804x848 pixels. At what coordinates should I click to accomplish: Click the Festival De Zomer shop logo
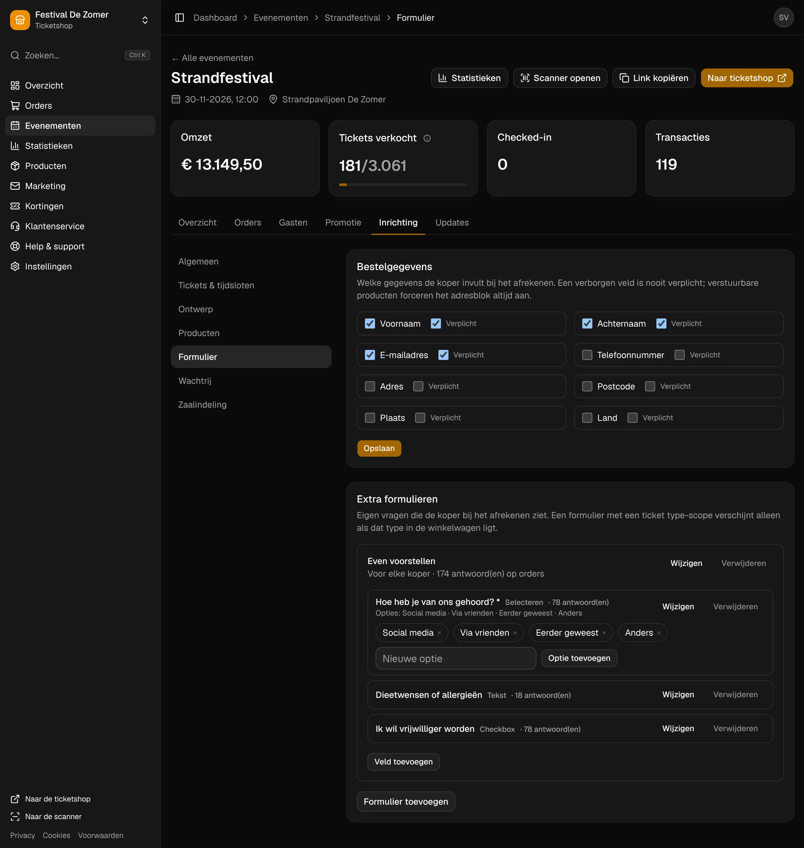coord(20,20)
